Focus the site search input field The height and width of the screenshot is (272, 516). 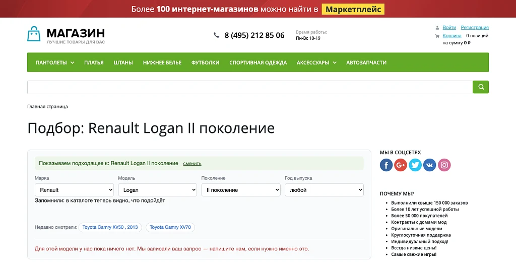250,87
